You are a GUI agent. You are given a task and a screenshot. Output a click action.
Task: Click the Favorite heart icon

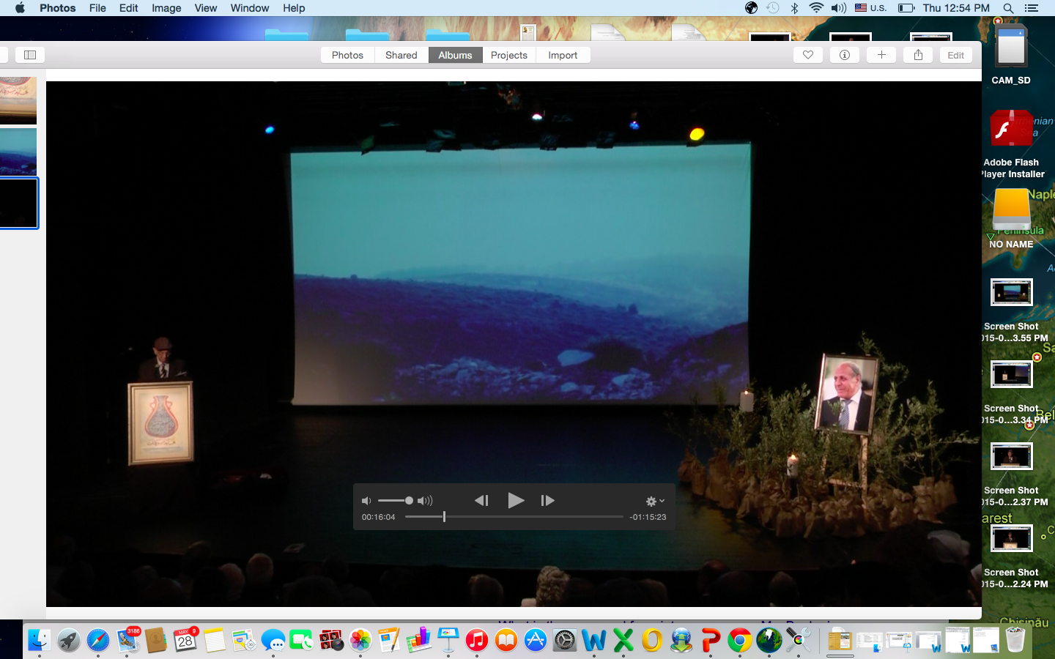click(x=808, y=55)
